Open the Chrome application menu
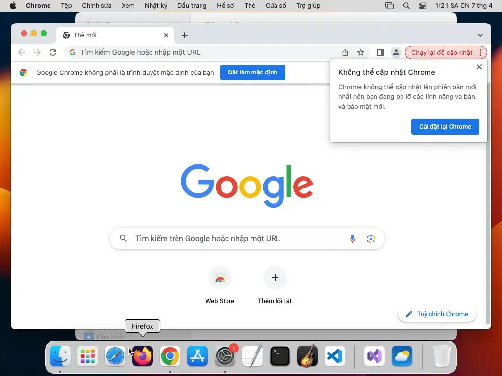The image size is (502, 376). coord(38,6)
